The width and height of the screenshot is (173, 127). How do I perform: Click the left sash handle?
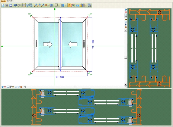[x=36, y=44]
